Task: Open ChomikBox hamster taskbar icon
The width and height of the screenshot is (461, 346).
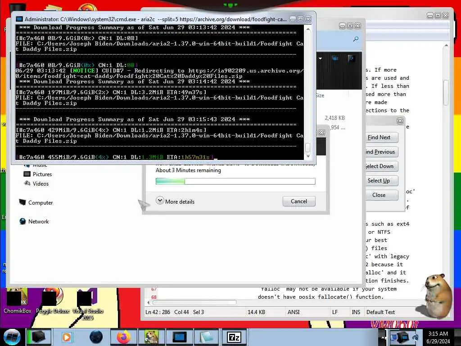Action: [151, 337]
